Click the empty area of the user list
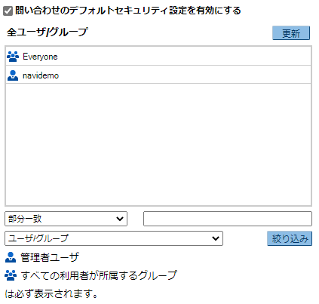The image size is (319, 304). [158, 145]
